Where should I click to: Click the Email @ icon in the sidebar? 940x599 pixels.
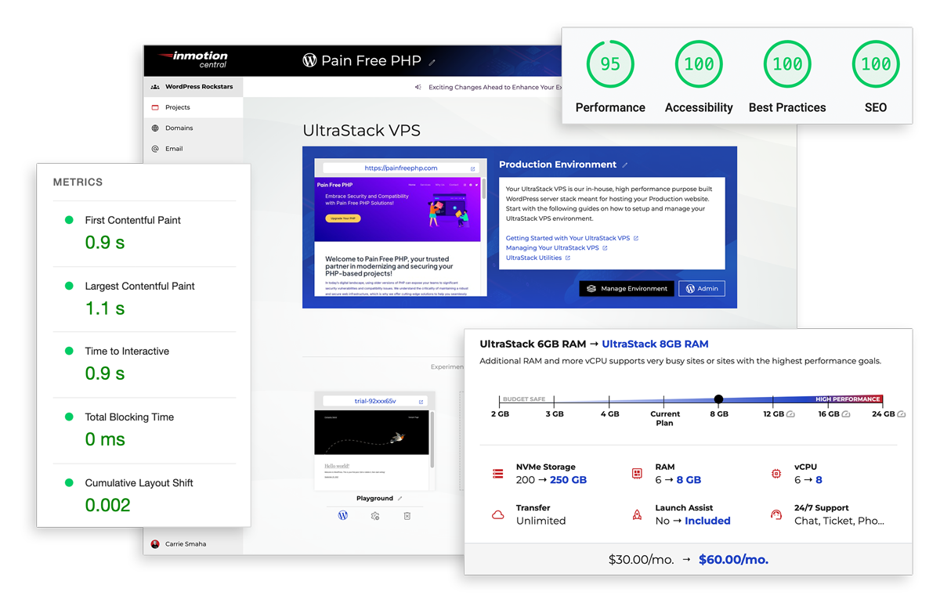[155, 148]
